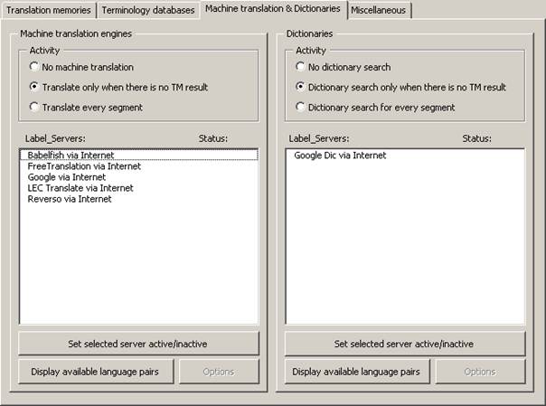Pick FreeTranslation via Internet server entry
The width and height of the screenshot is (546, 406).
coord(84,166)
